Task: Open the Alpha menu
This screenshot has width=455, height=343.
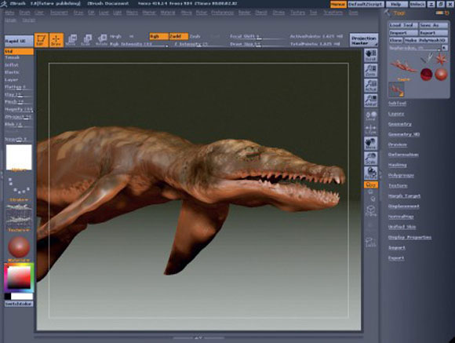Action: pos(9,13)
